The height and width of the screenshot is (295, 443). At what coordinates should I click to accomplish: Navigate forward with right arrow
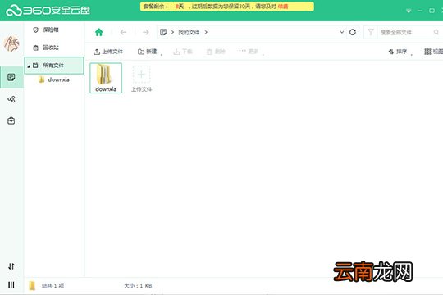pos(146,32)
